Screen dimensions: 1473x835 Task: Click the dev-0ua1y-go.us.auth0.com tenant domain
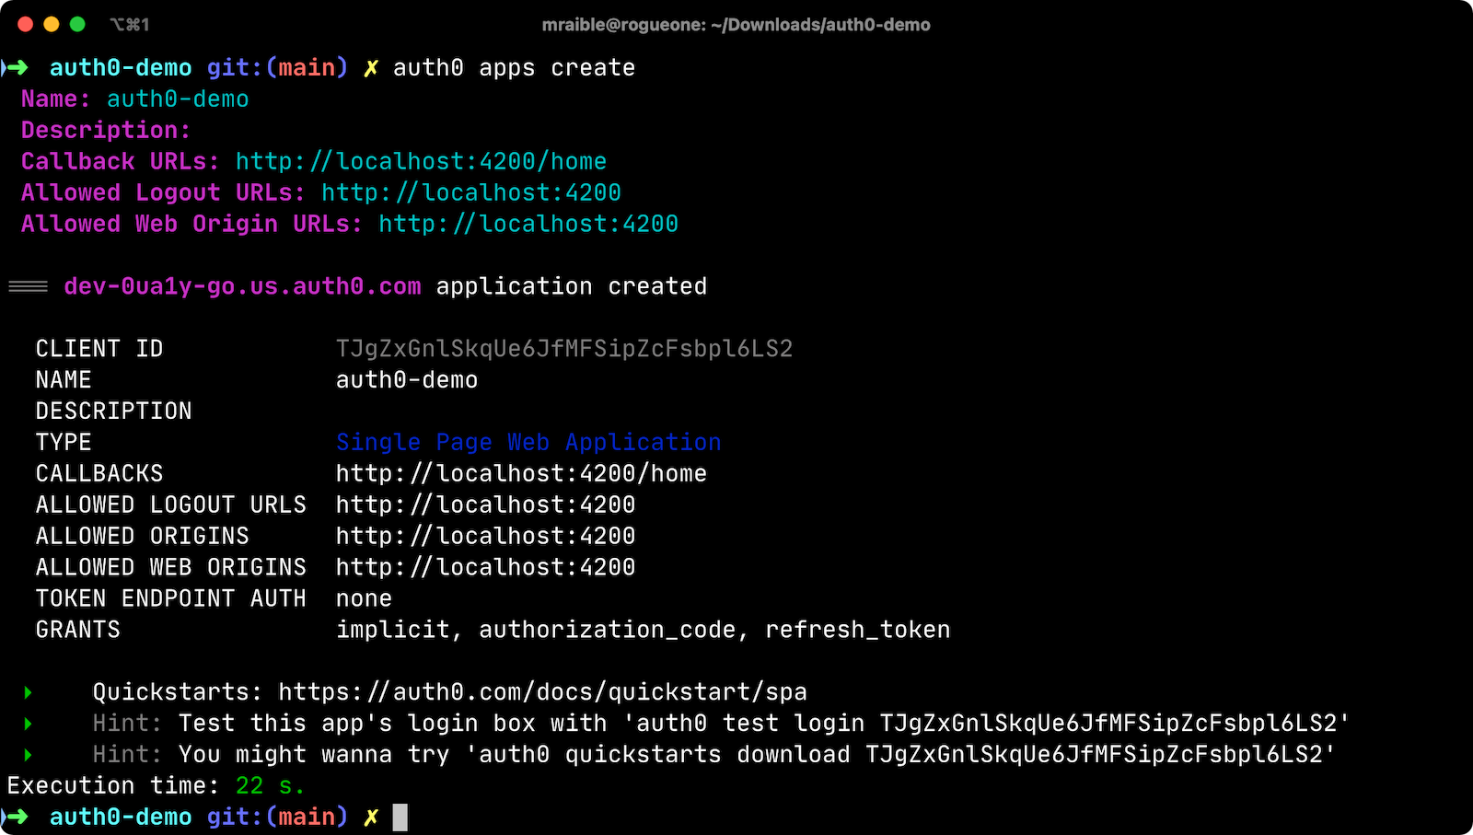[x=242, y=287]
